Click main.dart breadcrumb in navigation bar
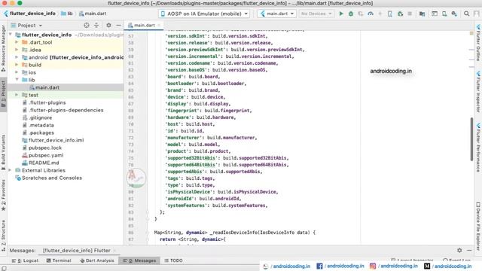 93,14
